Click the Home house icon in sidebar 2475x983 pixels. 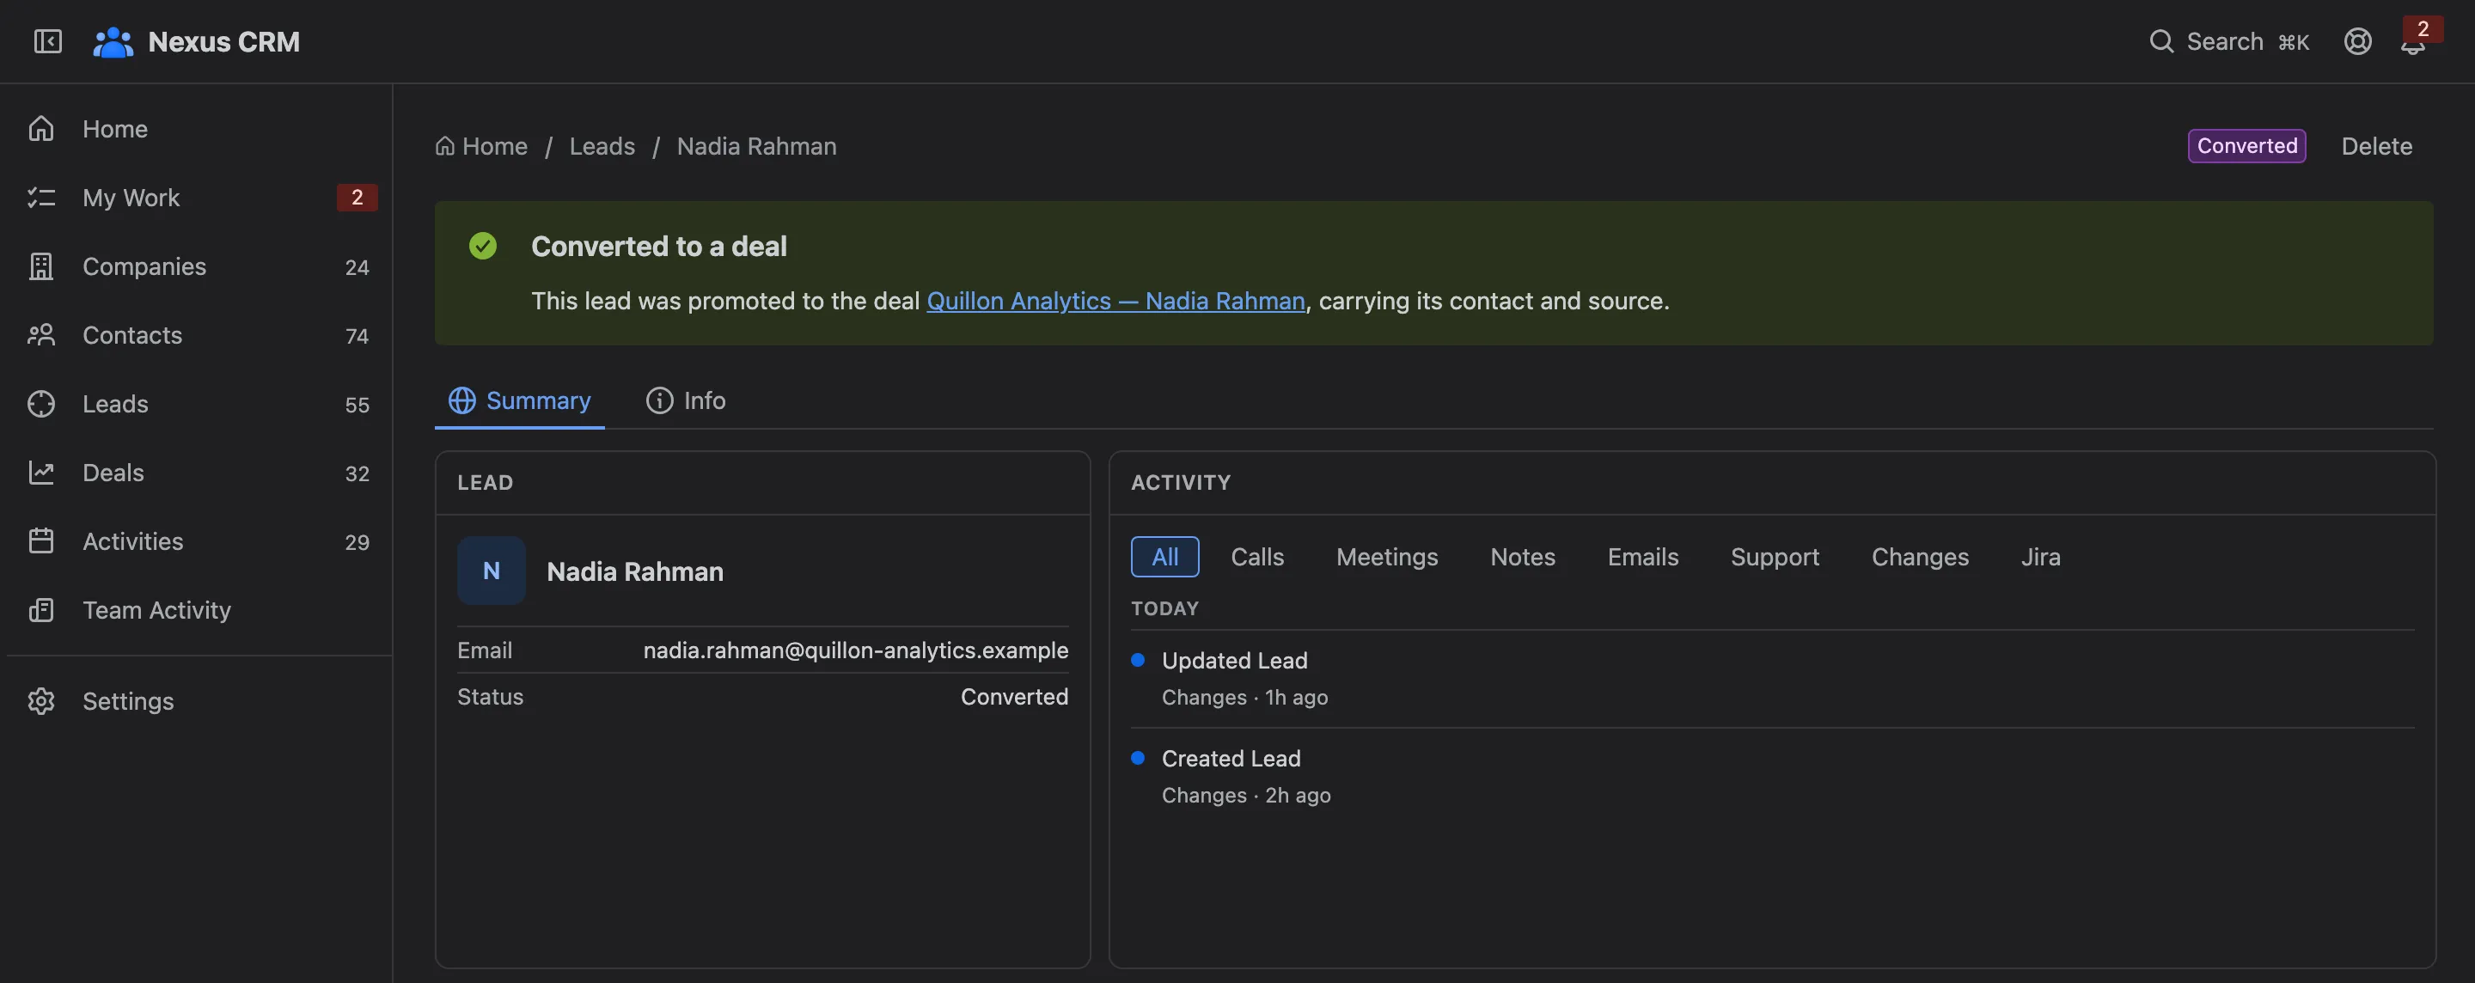(x=41, y=128)
